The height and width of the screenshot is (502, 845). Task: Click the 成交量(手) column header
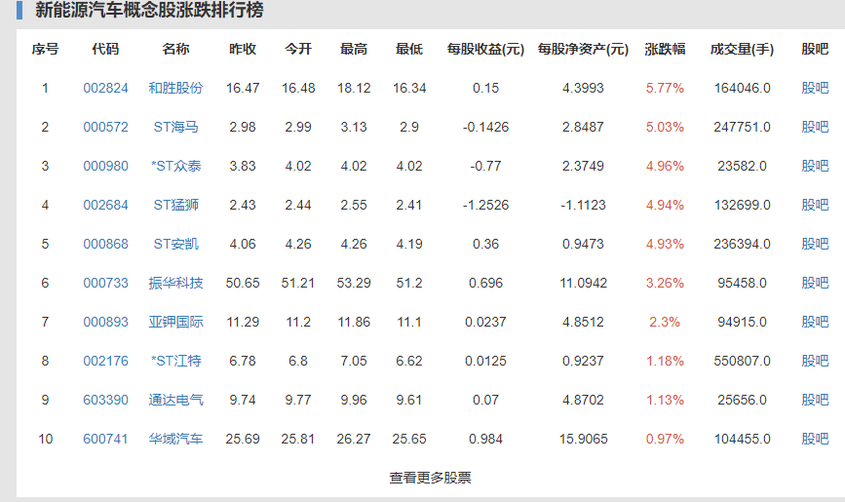tap(742, 49)
